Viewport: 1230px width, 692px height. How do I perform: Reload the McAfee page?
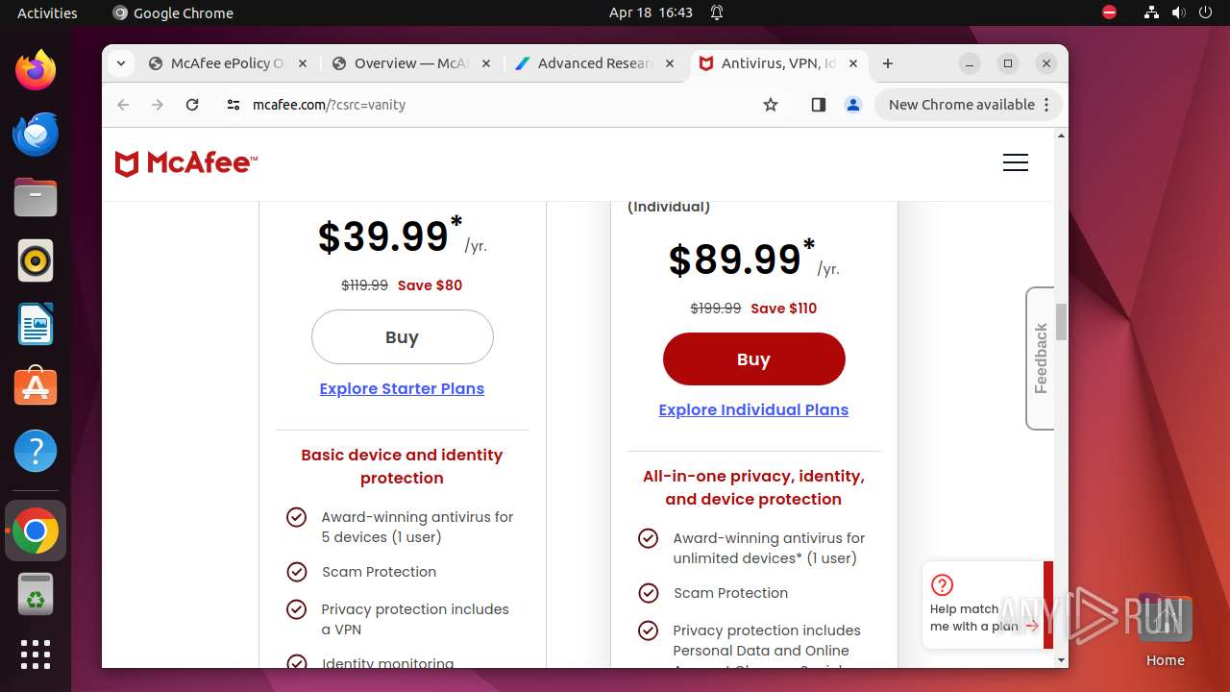[x=192, y=105]
